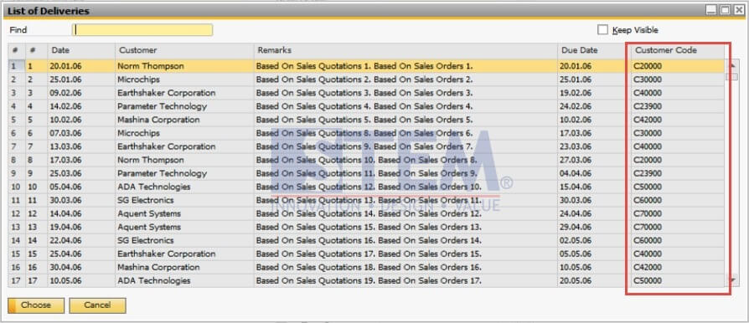The image size is (749, 323).
Task: Select ADA Technologies in row 17
Action: pyautogui.click(x=154, y=280)
